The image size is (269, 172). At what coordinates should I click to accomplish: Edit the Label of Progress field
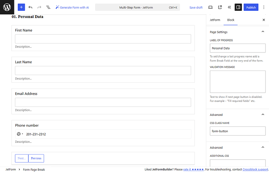[238, 48]
